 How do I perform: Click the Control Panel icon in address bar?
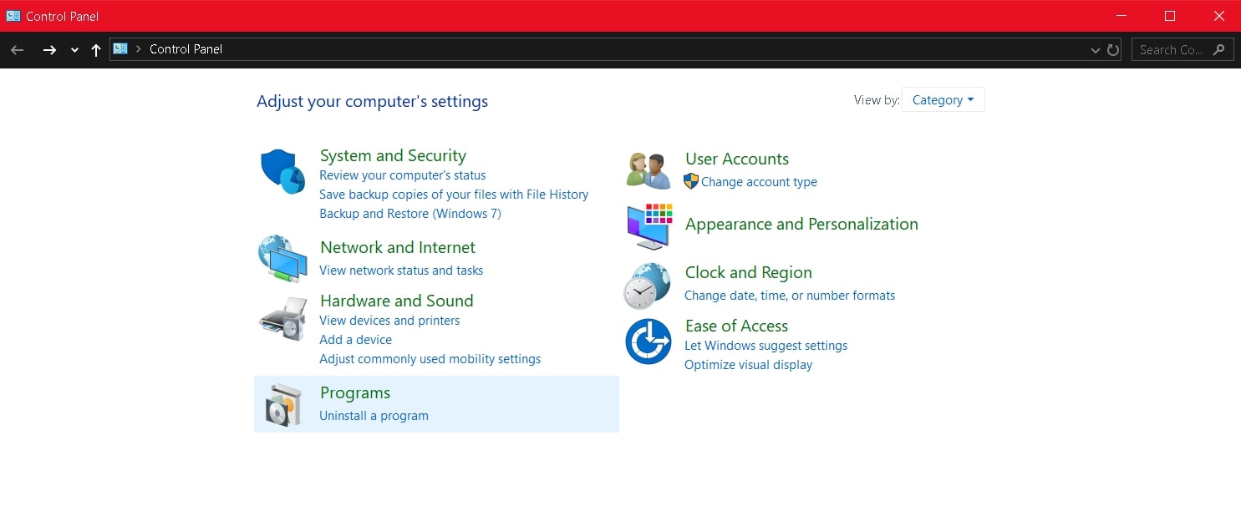pos(120,48)
